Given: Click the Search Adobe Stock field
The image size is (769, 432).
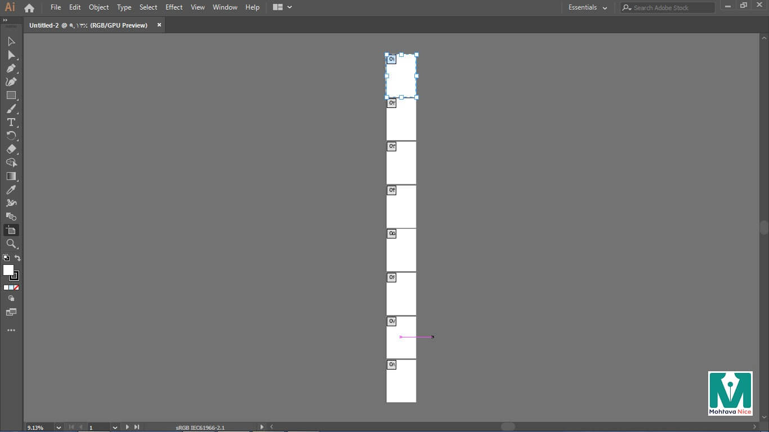Looking at the screenshot, I should pos(670,8).
